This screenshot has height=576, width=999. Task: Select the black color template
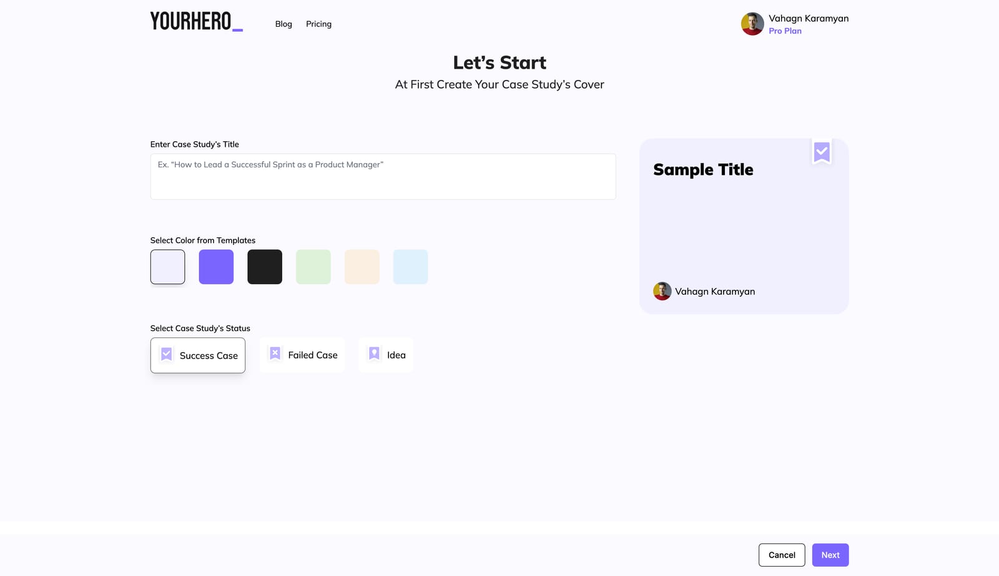tap(265, 267)
